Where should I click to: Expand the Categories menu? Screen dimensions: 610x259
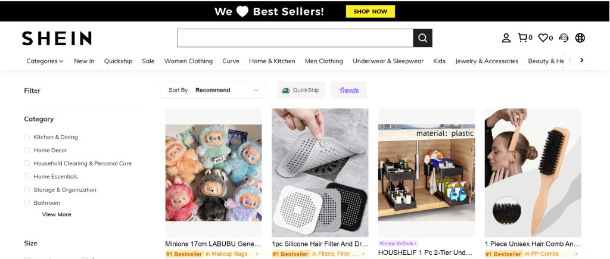pos(45,61)
